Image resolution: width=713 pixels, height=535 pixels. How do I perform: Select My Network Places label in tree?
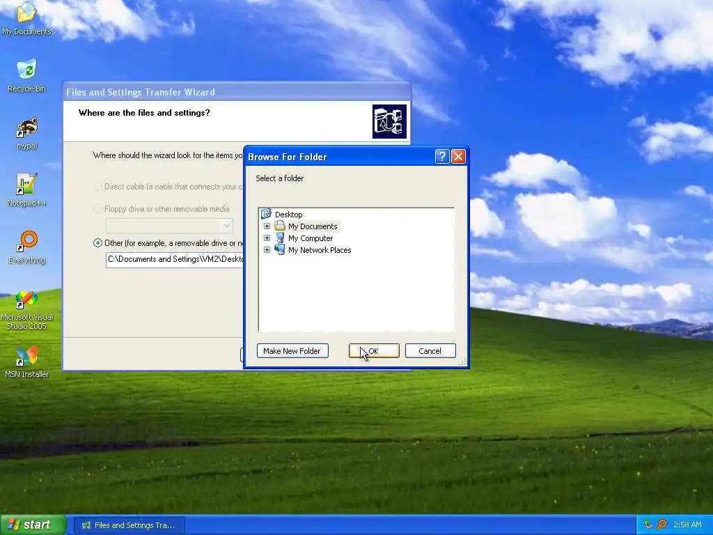320,250
